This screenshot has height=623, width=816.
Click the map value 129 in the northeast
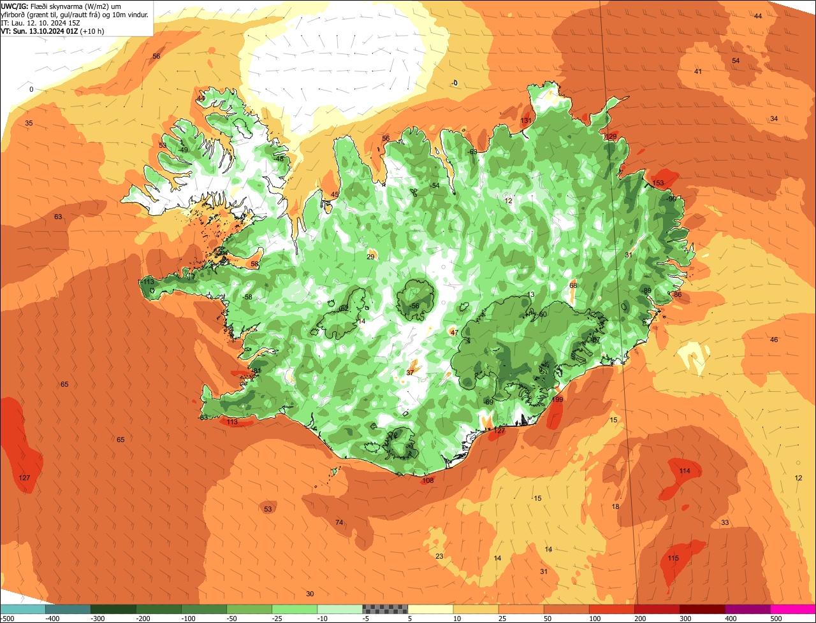point(611,137)
